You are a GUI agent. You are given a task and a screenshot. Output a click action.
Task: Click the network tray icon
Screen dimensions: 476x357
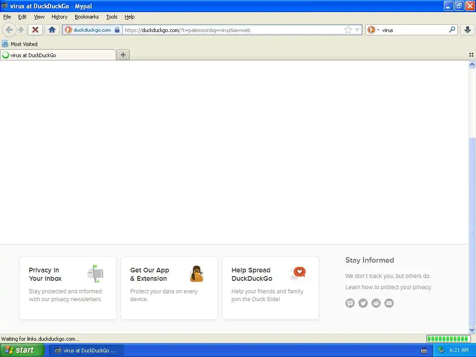(x=441, y=350)
